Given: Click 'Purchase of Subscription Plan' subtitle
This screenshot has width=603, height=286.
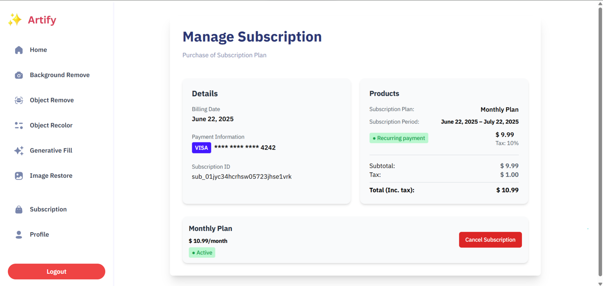Looking at the screenshot, I should [224, 55].
